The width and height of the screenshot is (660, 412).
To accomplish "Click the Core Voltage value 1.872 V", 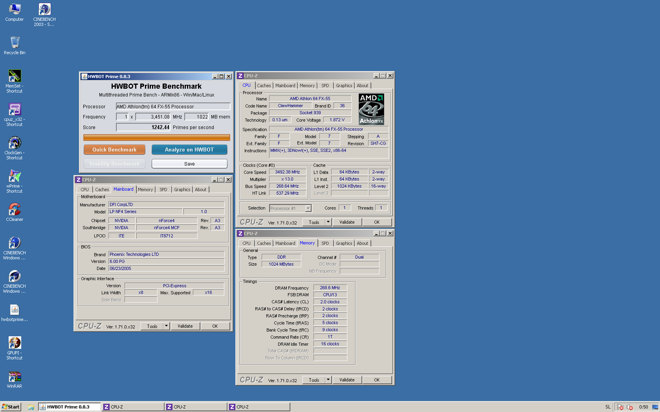I will click(x=337, y=120).
